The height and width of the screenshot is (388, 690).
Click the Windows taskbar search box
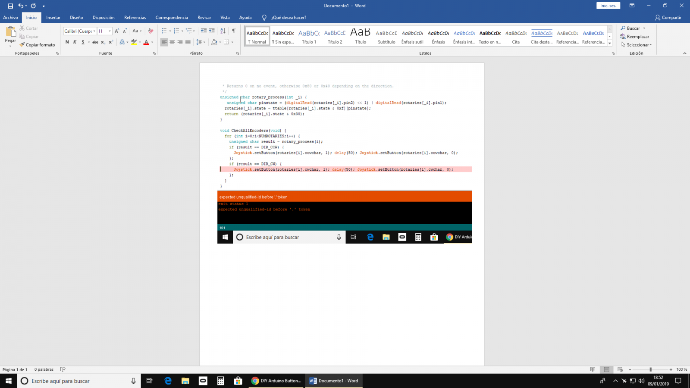[79, 381]
